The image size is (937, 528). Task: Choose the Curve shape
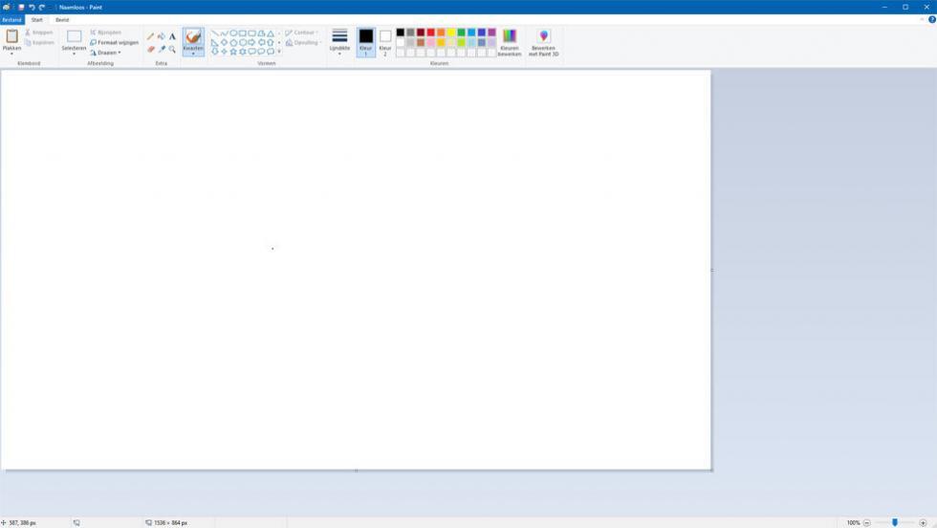click(224, 33)
